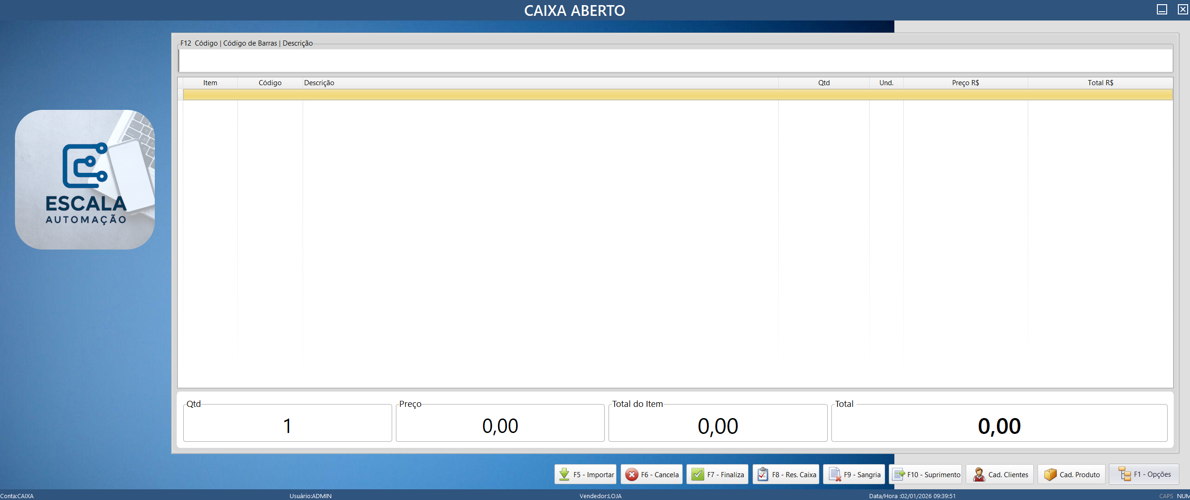
Task: Click the F5 Importar green arrow icon
Action: (564, 474)
